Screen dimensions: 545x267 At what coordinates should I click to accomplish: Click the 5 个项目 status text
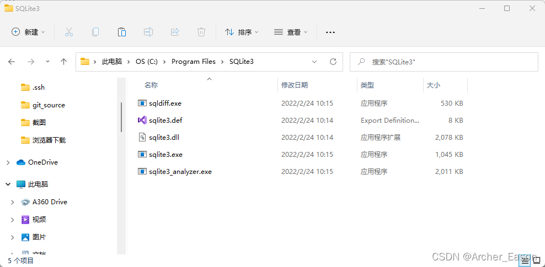(x=21, y=260)
